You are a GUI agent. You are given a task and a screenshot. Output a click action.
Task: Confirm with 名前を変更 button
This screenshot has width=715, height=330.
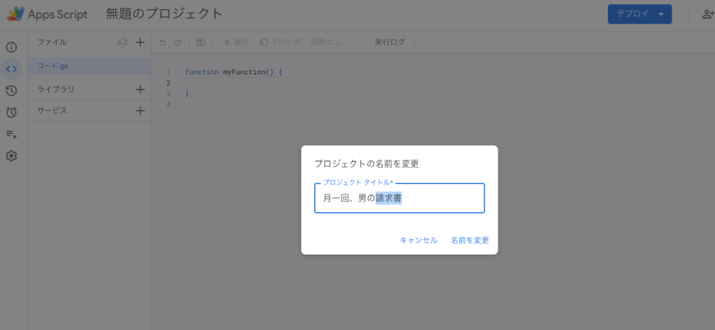tap(469, 240)
